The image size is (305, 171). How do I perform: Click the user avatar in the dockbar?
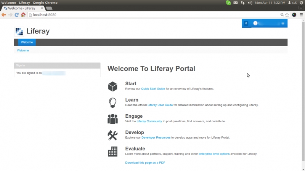(255, 23)
